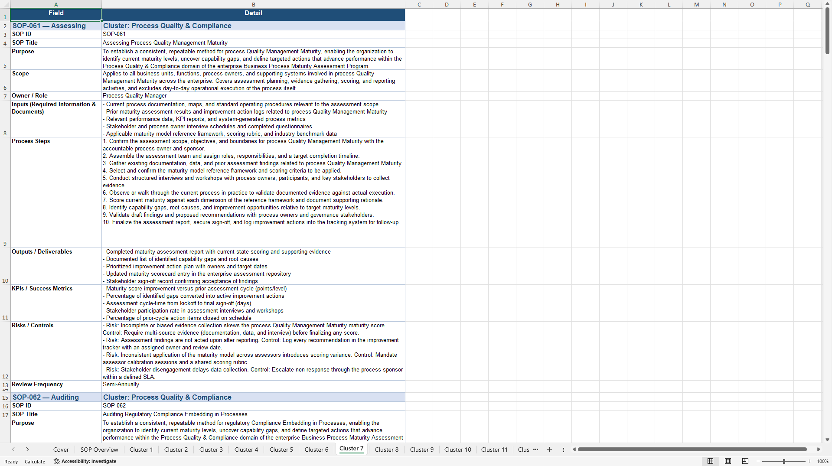Add a new sheet with plus icon
The image size is (832, 466).
(549, 450)
